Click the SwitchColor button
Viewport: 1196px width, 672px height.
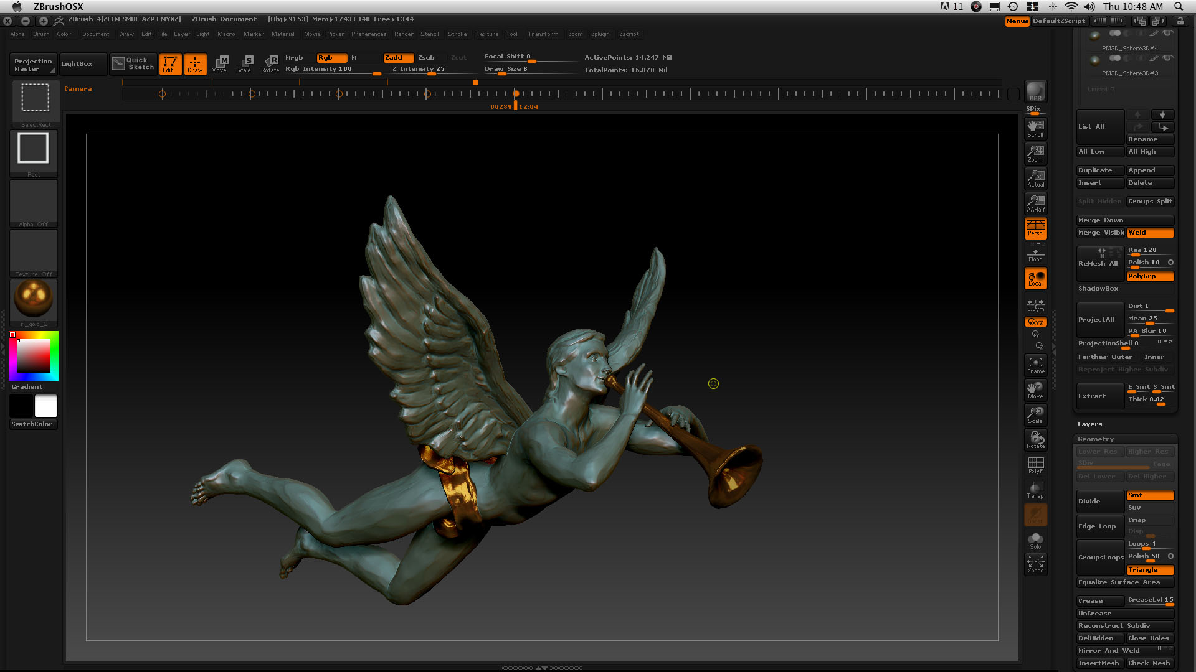[x=32, y=424]
